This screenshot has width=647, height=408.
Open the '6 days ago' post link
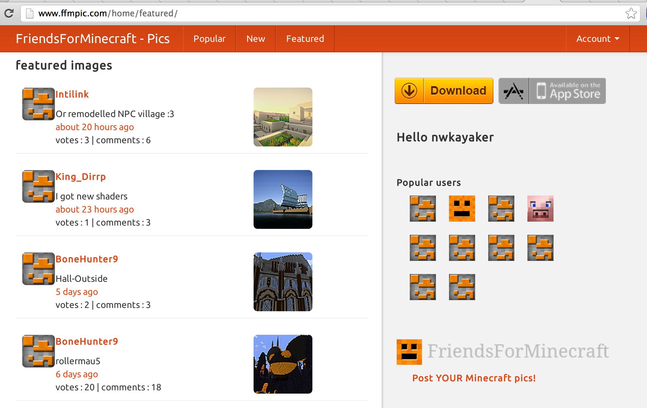77,374
